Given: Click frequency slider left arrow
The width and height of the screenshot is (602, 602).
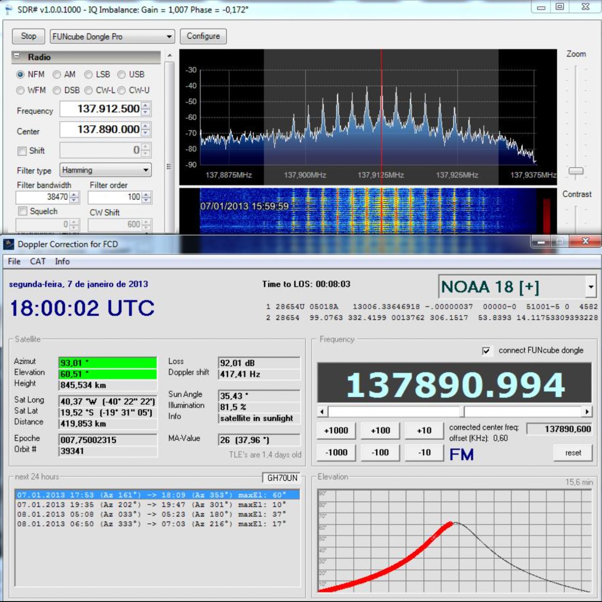Looking at the screenshot, I should coord(322,412).
